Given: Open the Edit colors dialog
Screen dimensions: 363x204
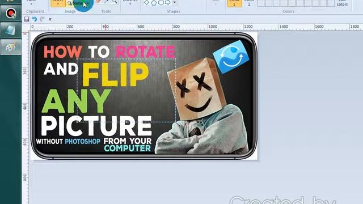Looking at the screenshot, I should 342,3.
